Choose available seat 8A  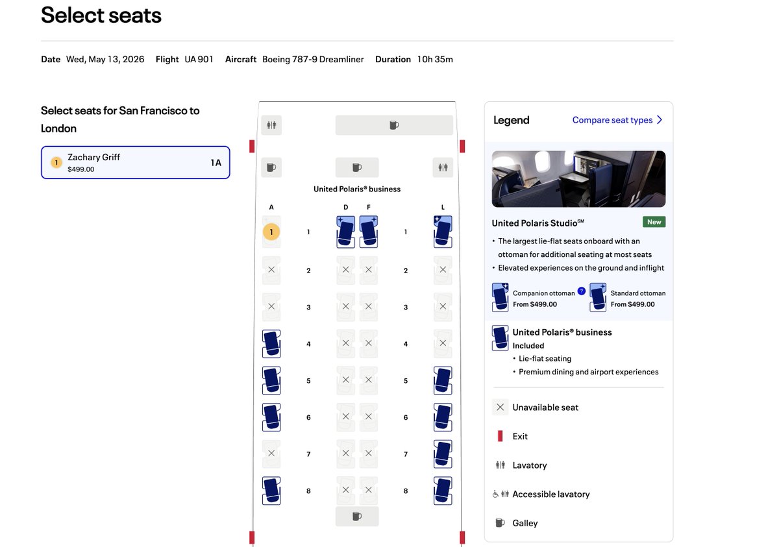click(271, 491)
